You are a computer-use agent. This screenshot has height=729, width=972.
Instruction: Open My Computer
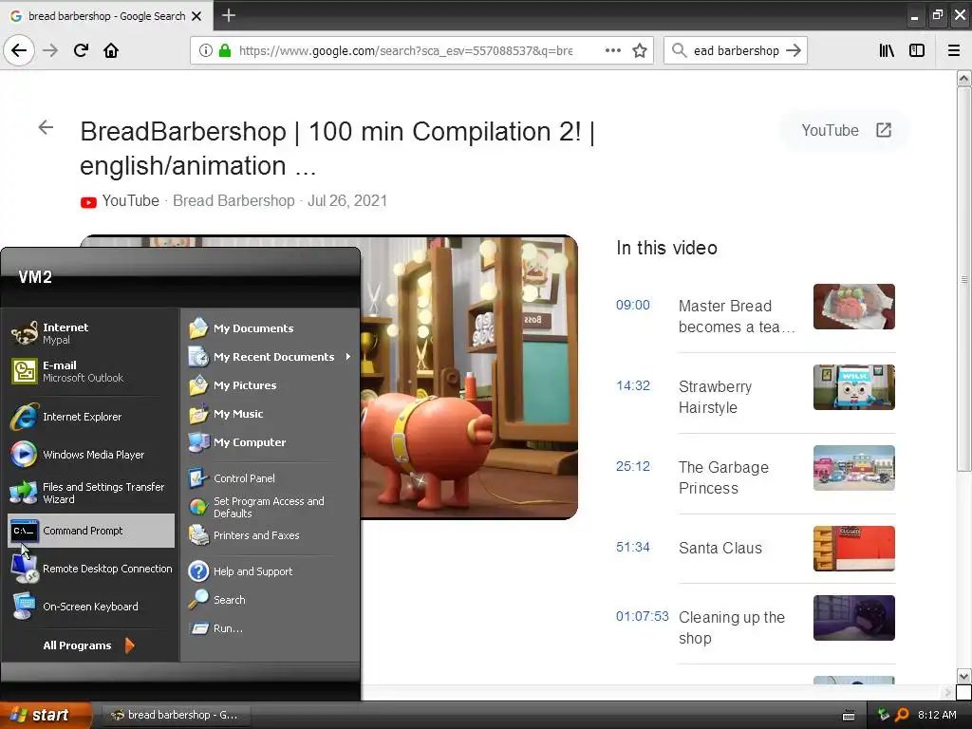tap(271, 442)
